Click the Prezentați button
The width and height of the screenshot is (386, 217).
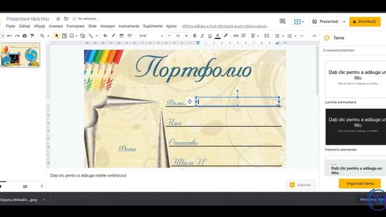coord(326,22)
